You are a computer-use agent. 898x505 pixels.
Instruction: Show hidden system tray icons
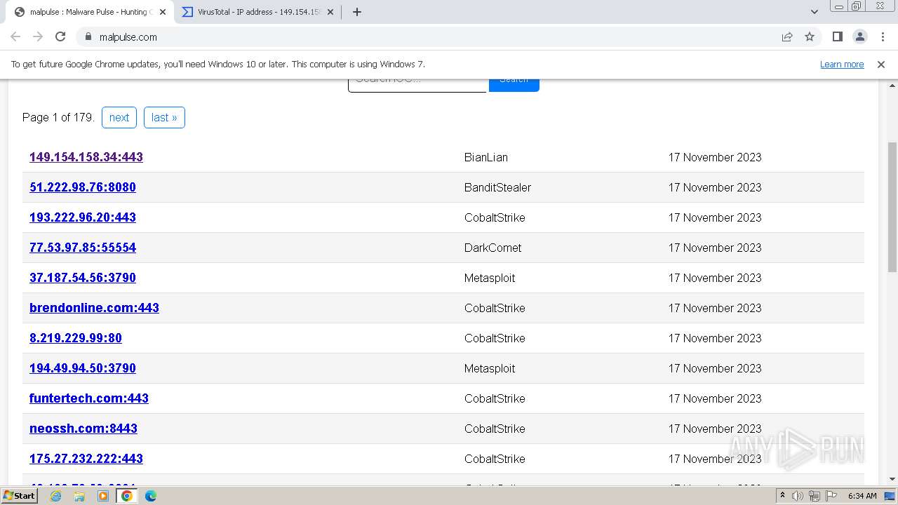(x=783, y=496)
